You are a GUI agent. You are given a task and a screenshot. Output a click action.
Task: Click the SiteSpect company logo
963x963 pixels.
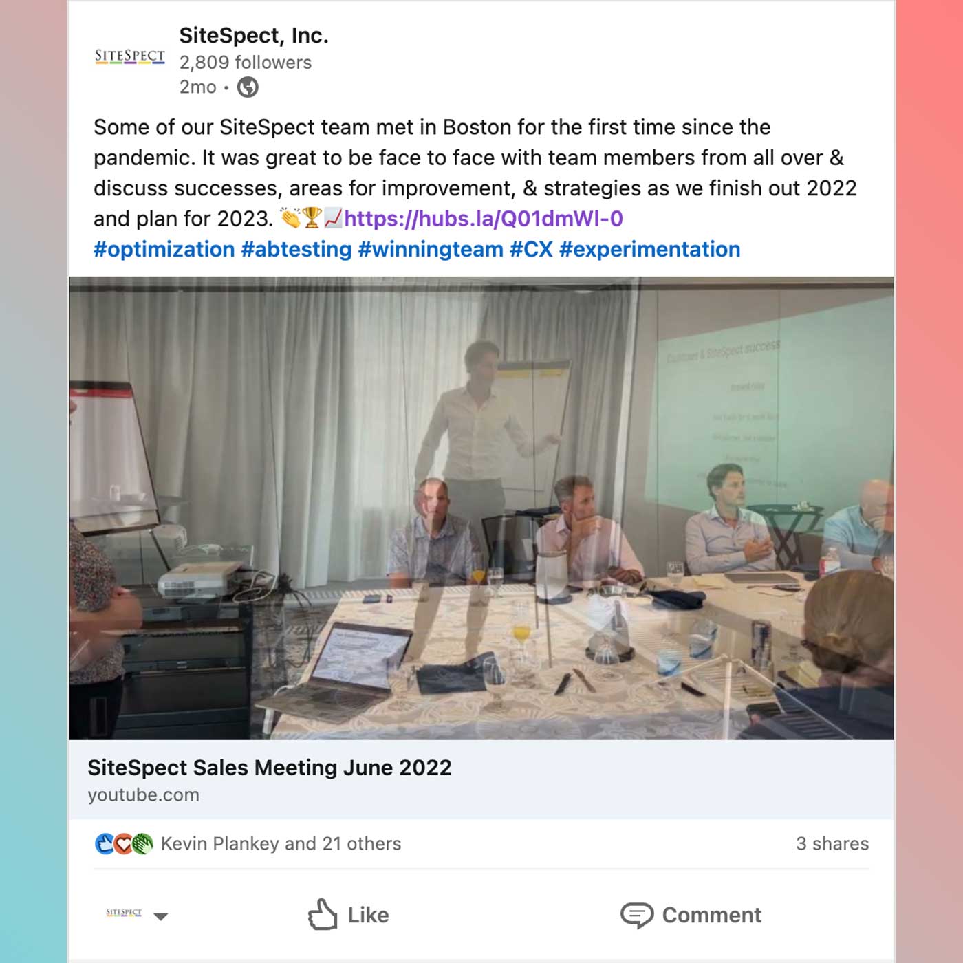(130, 56)
